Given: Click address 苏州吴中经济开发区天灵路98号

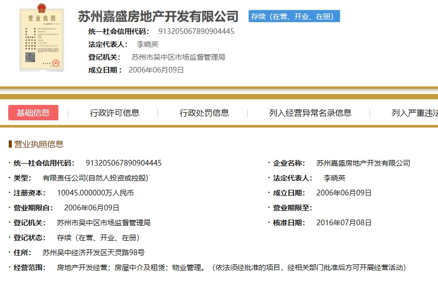Looking at the screenshot, I should 94,253.
